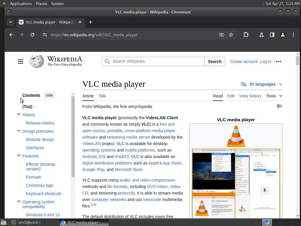This screenshot has width=301, height=226.
Task: Go to Christmas logo section
Action: click(x=40, y=185)
